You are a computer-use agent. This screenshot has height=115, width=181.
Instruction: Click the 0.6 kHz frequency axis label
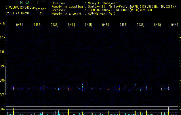[x=2, y=109]
